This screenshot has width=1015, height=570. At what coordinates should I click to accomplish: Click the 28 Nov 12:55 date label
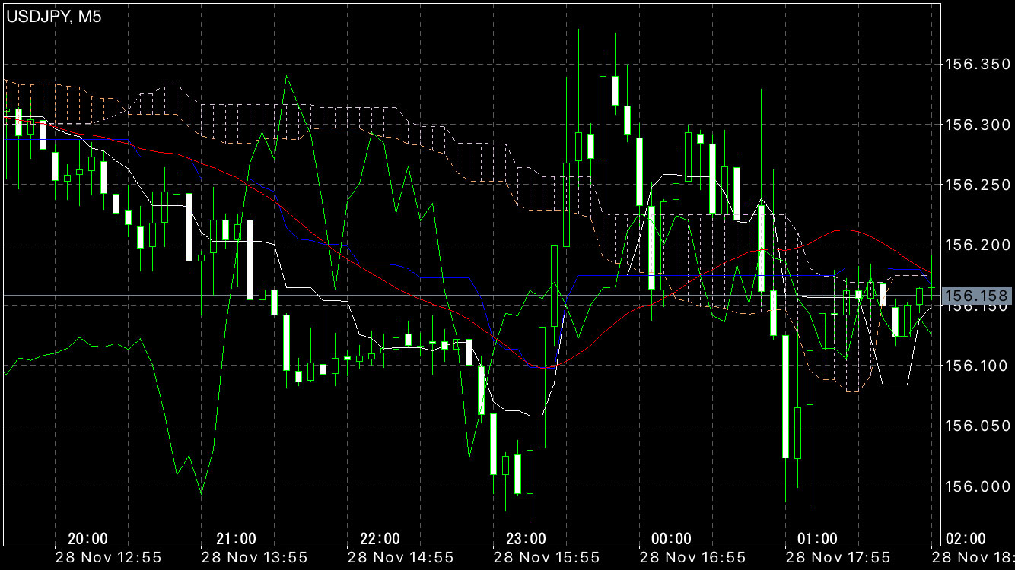[x=108, y=558]
